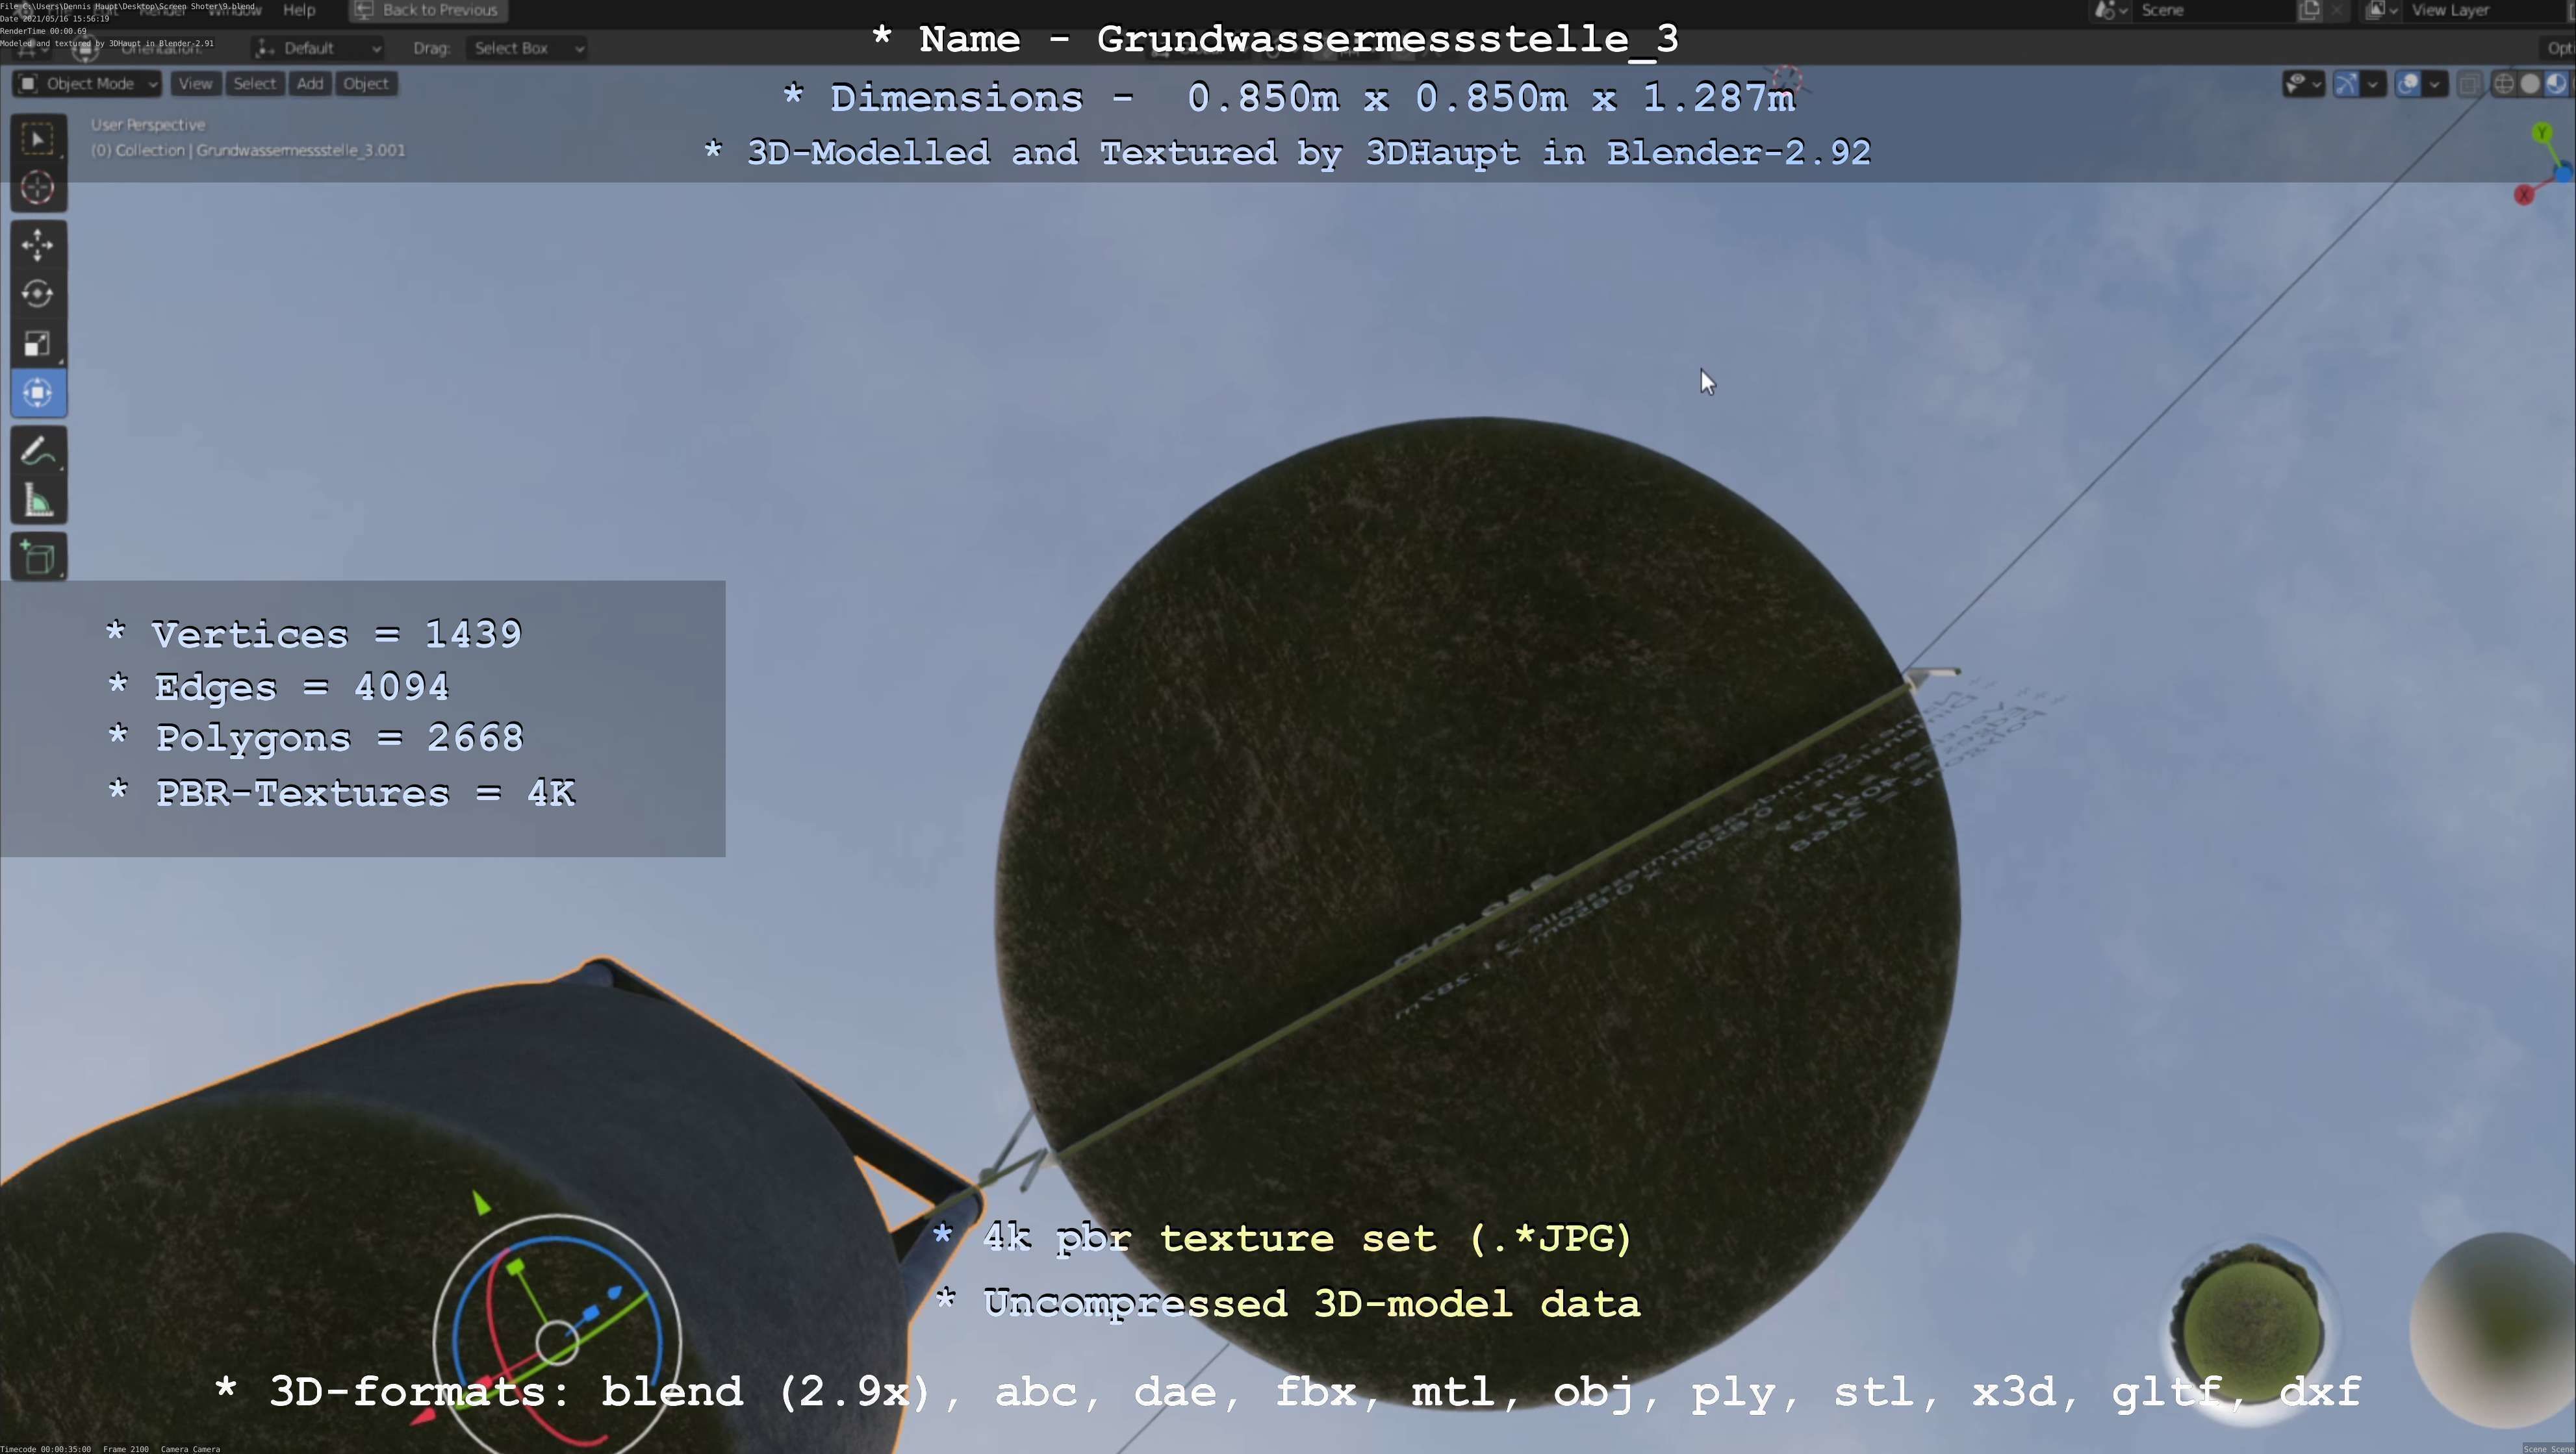Choose the Move tool in toolbar

(x=38, y=245)
